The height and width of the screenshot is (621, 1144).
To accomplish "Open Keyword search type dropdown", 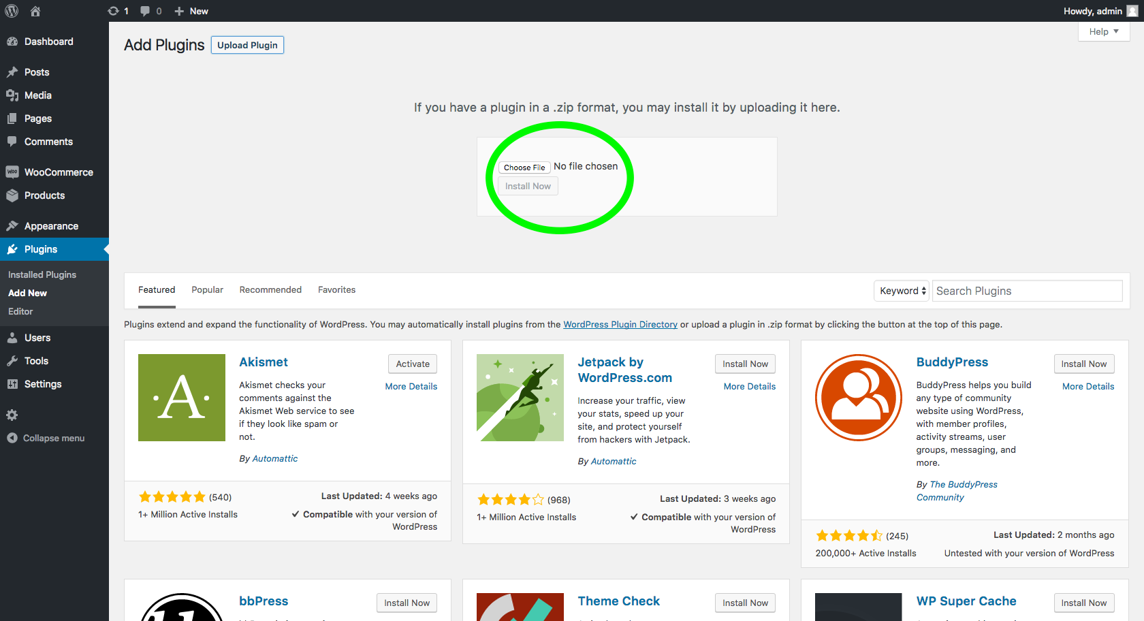I will (901, 291).
